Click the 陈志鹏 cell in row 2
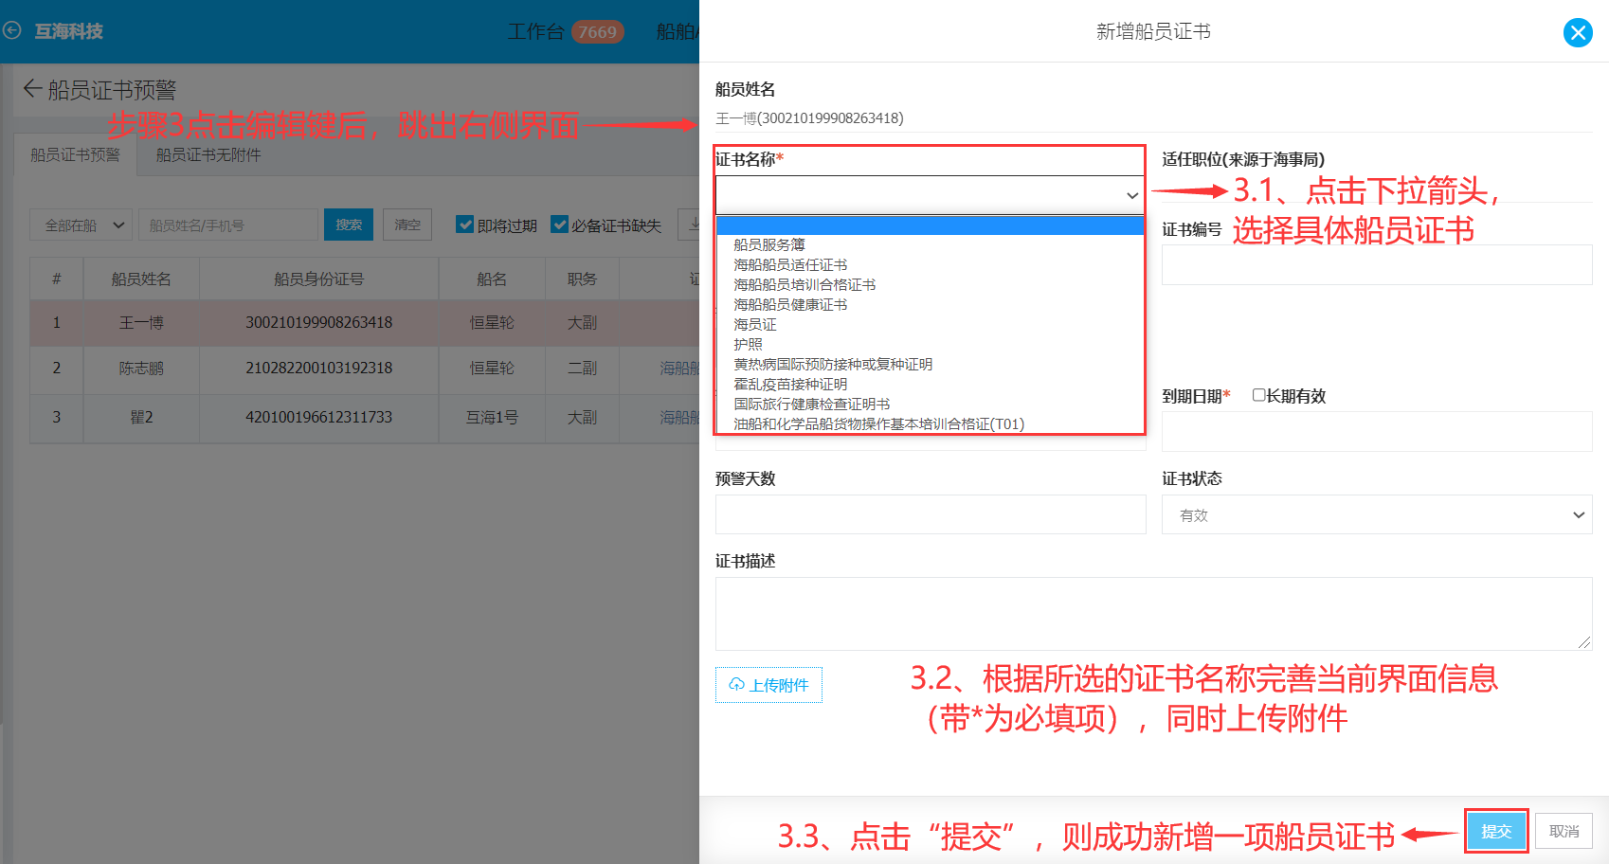This screenshot has height=864, width=1609. click(x=141, y=369)
